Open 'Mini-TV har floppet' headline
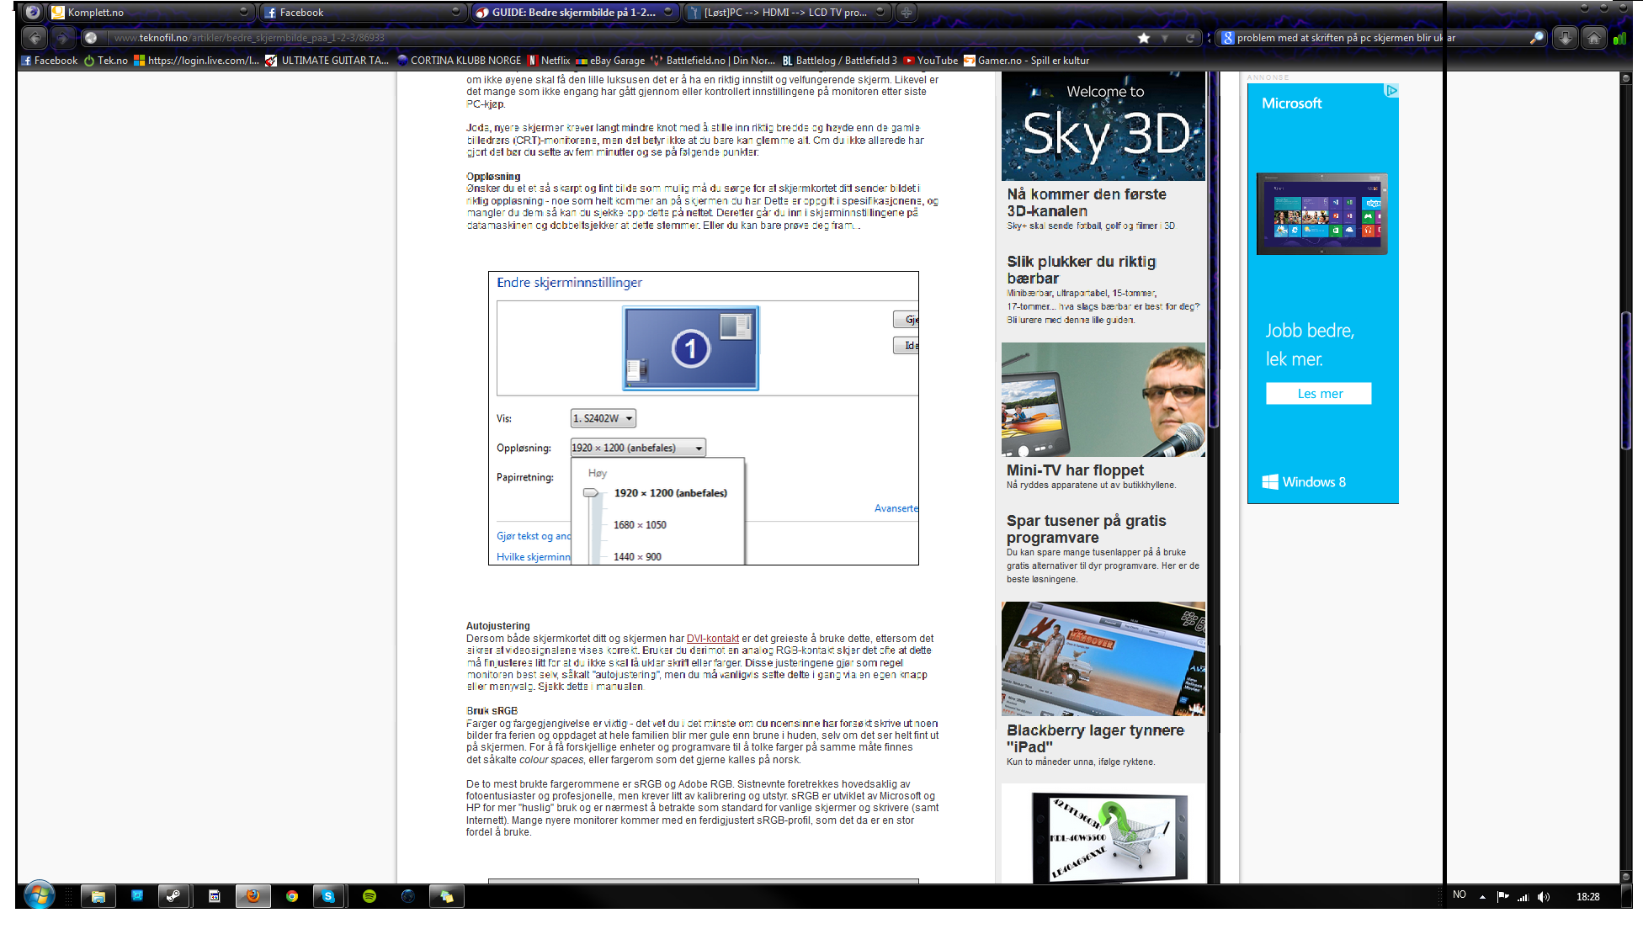The image size is (1643, 929). coord(1075,470)
